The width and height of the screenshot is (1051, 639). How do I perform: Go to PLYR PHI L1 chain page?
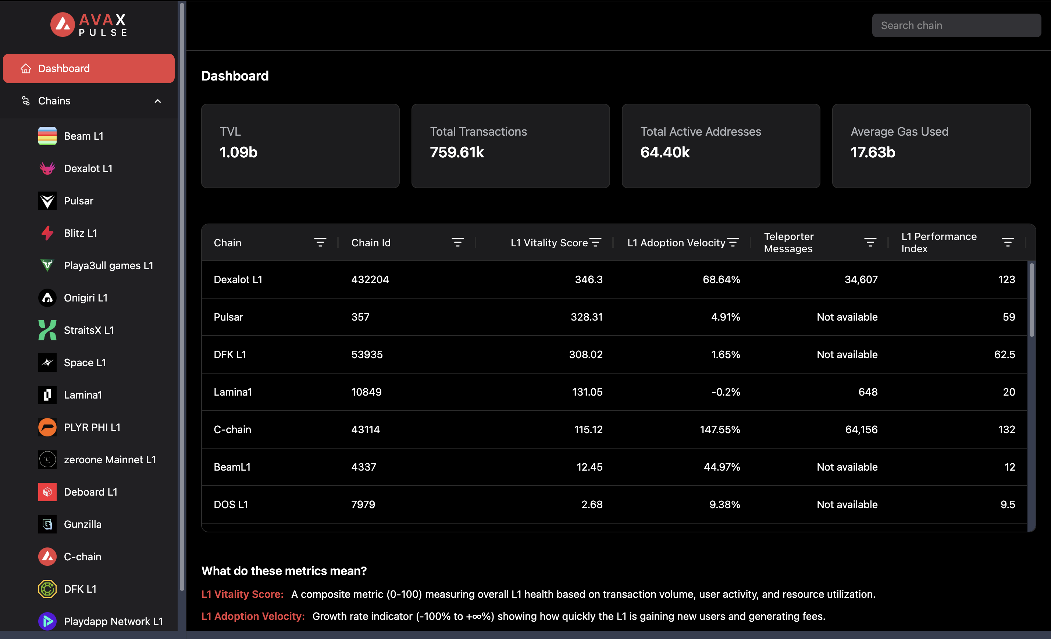pos(92,427)
